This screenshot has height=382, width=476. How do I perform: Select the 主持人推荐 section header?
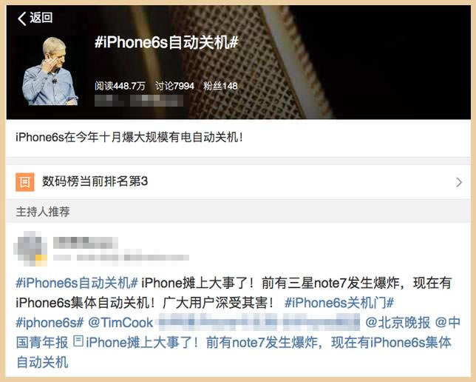[43, 212]
